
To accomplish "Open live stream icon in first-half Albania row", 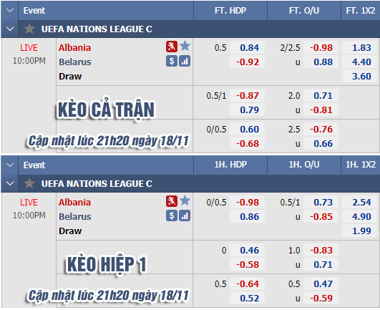I will [172, 201].
